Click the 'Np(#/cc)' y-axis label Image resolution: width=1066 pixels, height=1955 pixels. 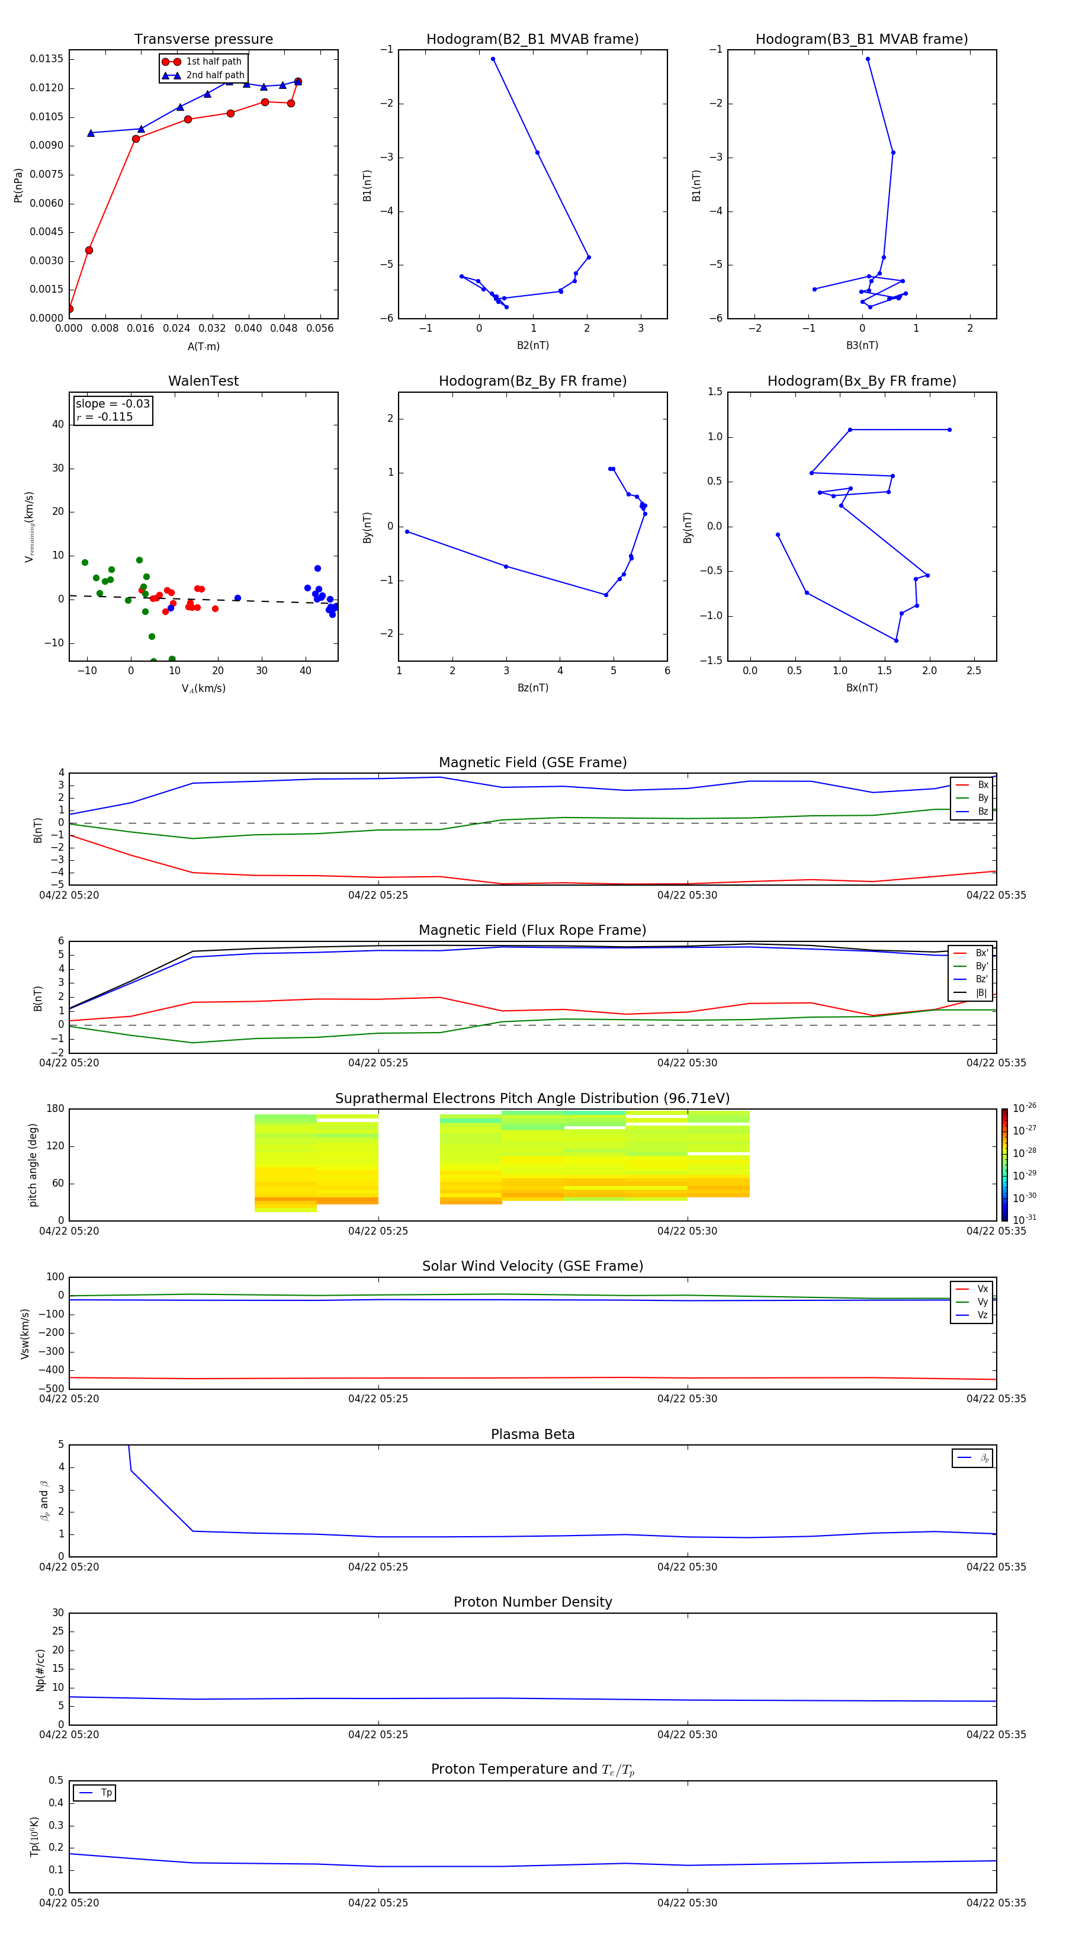[x=40, y=1669]
